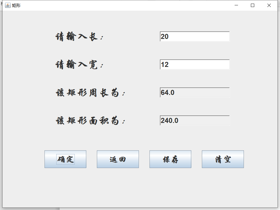The height and width of the screenshot is (210, 280).
Task: Click the 确定 confirm button
Action: tap(65, 159)
